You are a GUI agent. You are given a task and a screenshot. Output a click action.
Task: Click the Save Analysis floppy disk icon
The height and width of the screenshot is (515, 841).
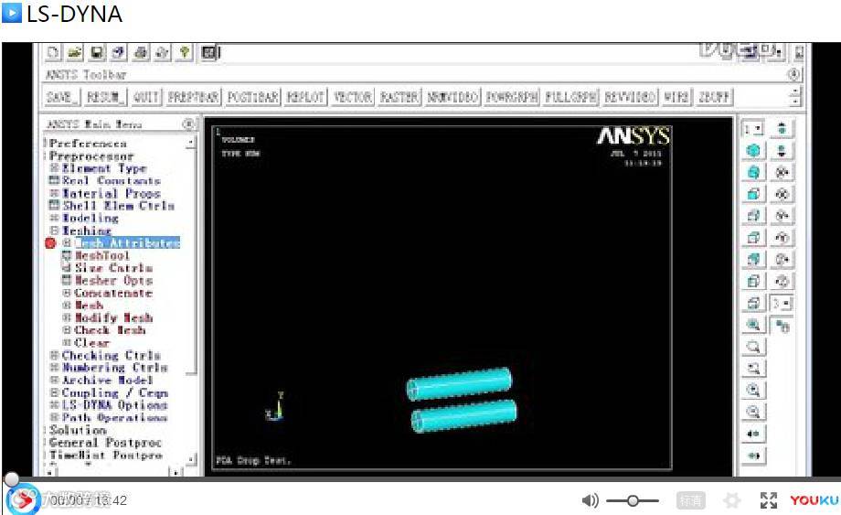97,52
